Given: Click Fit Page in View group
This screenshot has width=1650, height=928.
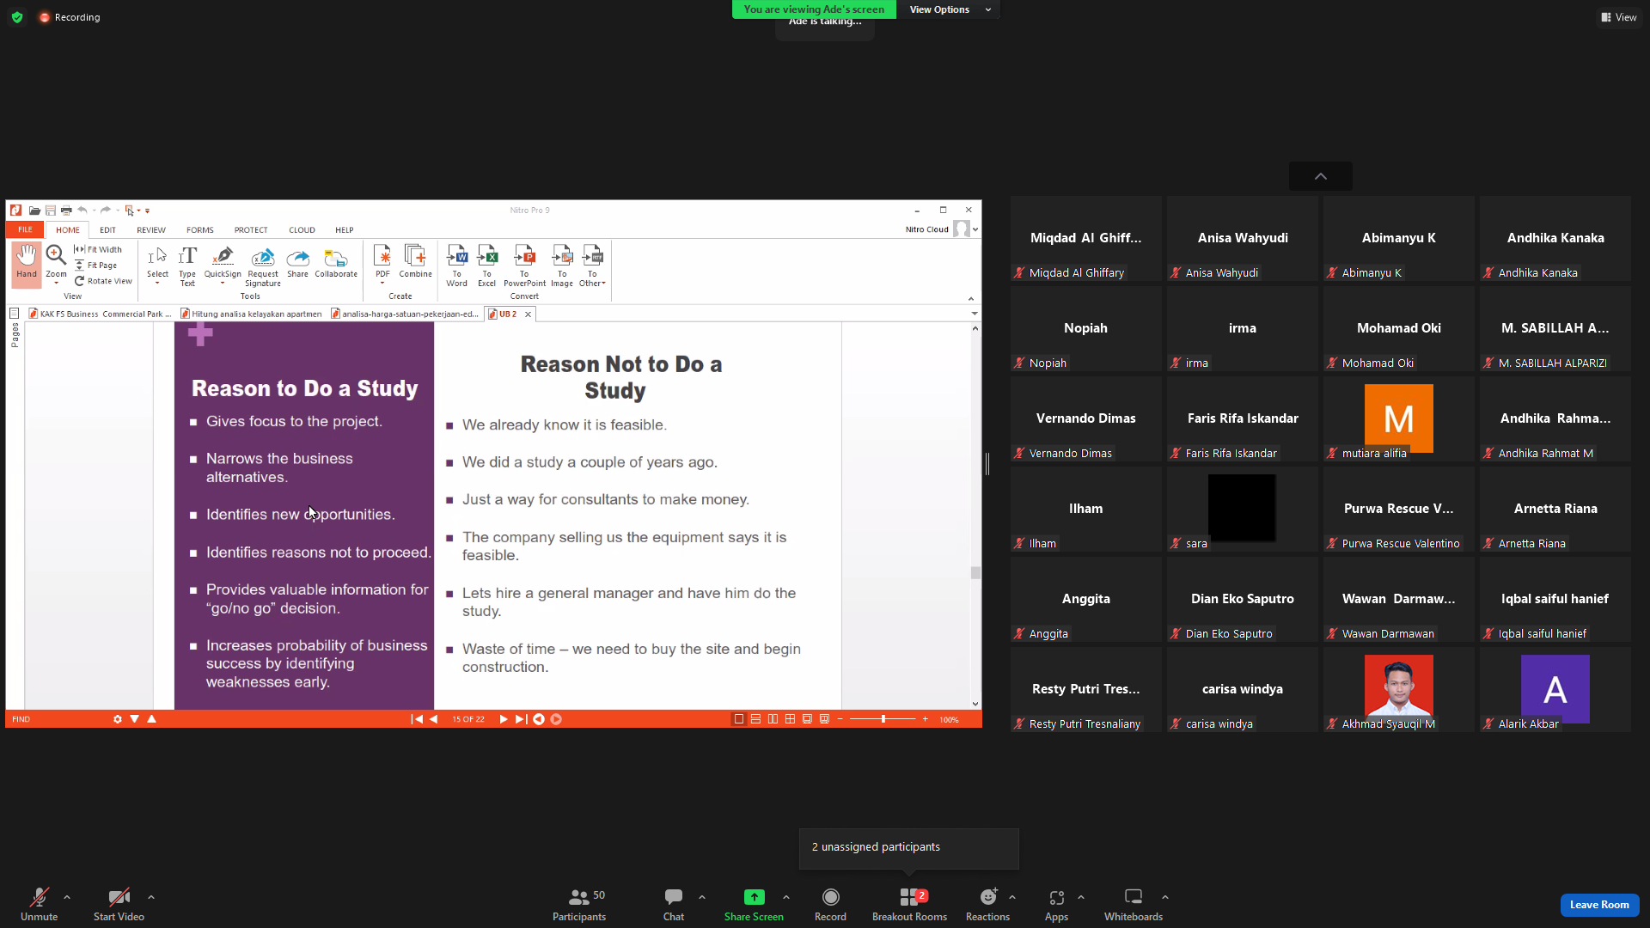Looking at the screenshot, I should point(95,266).
